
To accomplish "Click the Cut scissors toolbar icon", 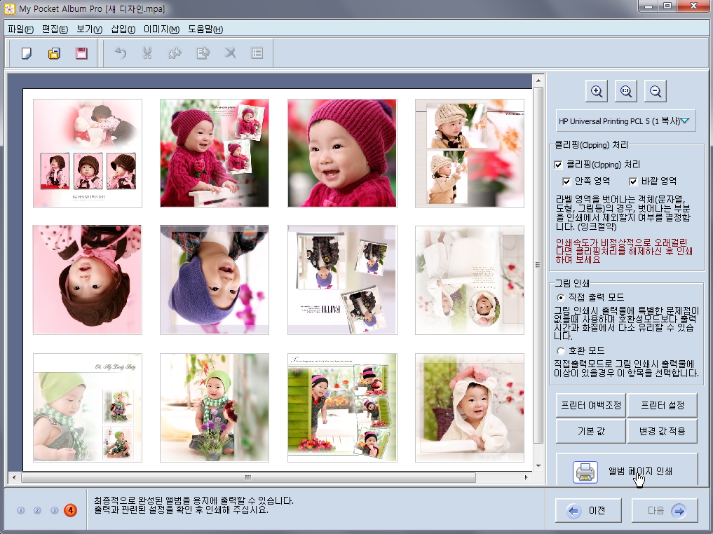I will [147, 54].
